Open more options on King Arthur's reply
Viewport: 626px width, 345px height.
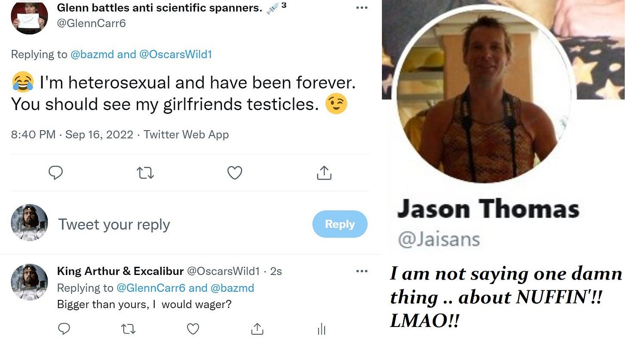point(362,271)
